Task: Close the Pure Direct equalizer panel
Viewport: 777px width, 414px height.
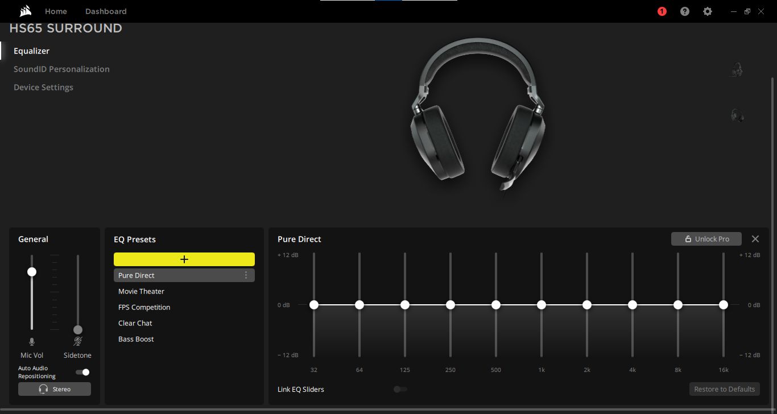Action: point(755,239)
